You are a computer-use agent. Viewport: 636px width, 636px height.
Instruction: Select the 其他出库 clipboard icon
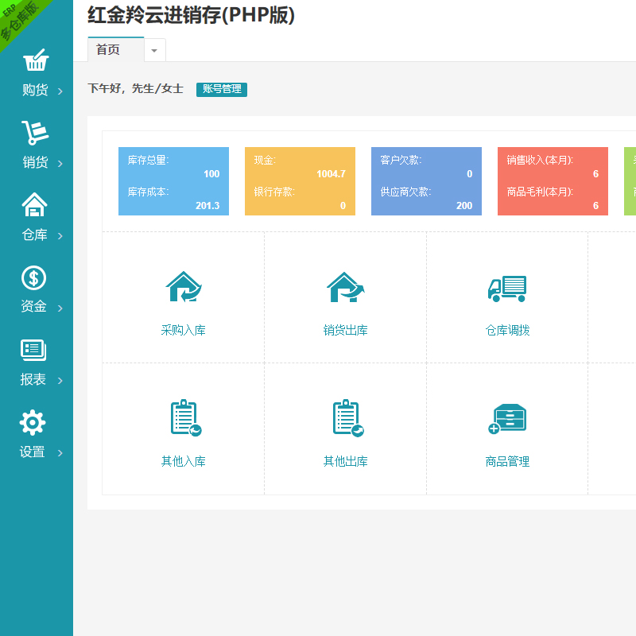pyautogui.click(x=346, y=418)
